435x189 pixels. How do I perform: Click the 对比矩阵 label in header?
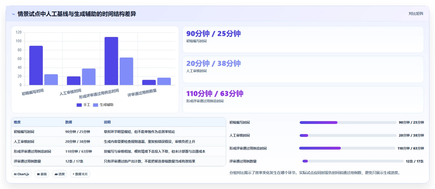[x=416, y=14]
